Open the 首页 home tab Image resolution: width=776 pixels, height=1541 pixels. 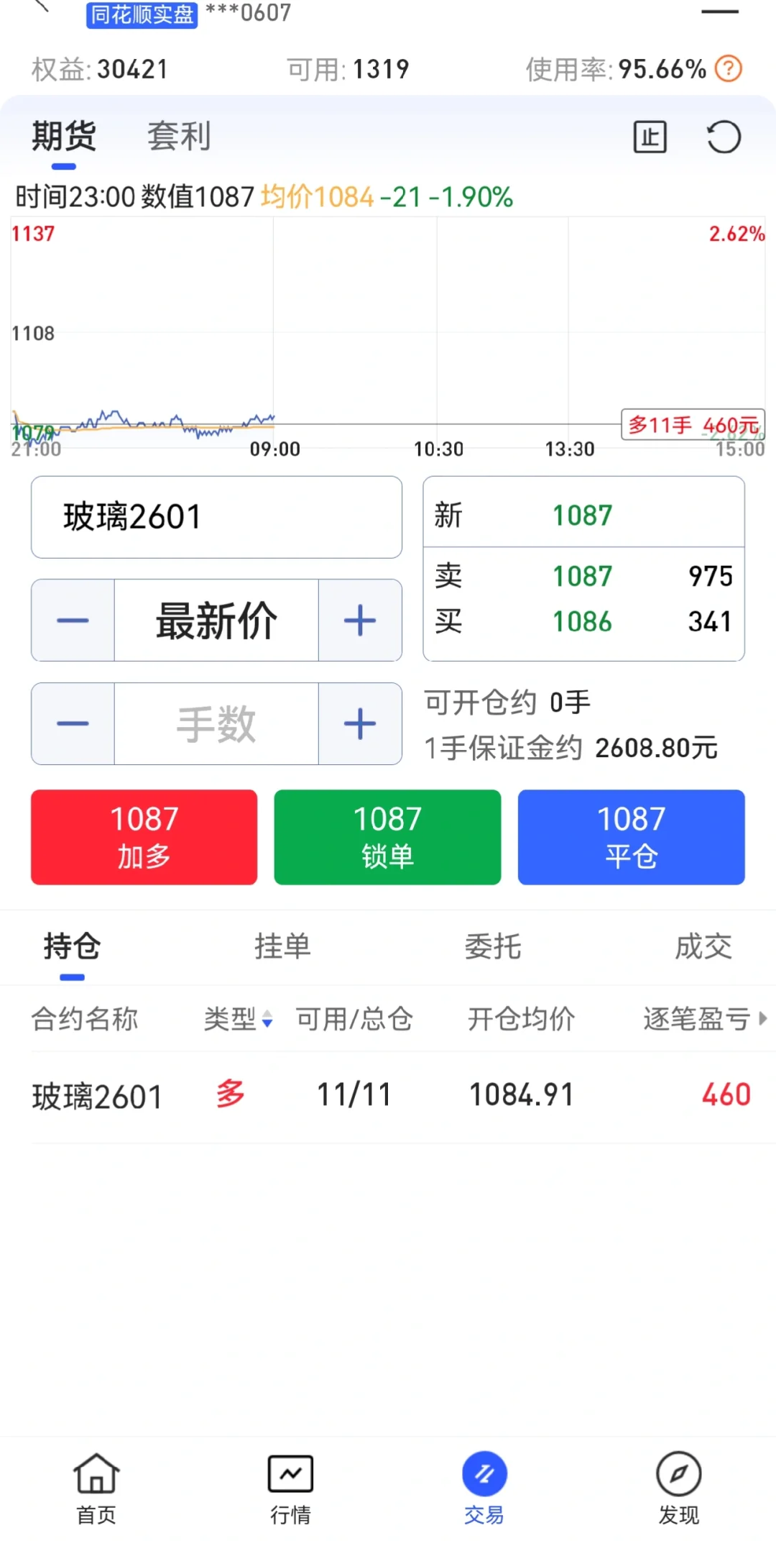click(x=96, y=1488)
